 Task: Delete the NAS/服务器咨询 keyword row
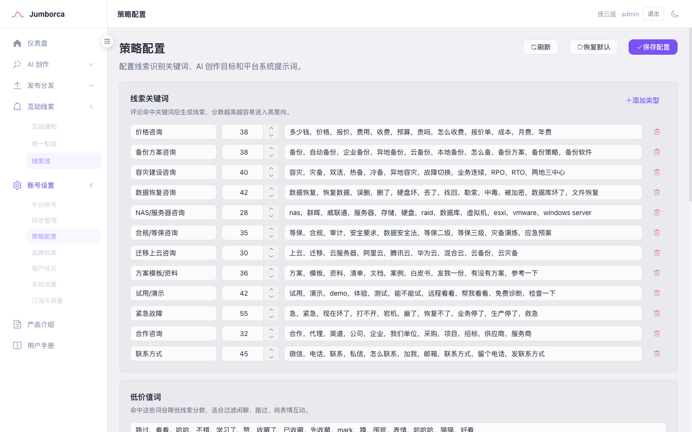click(657, 213)
